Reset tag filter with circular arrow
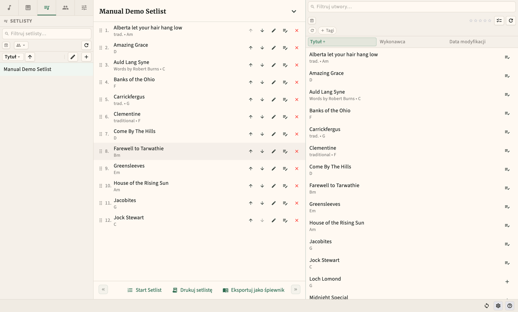Viewport: 518px width, 312px height. coord(312,30)
